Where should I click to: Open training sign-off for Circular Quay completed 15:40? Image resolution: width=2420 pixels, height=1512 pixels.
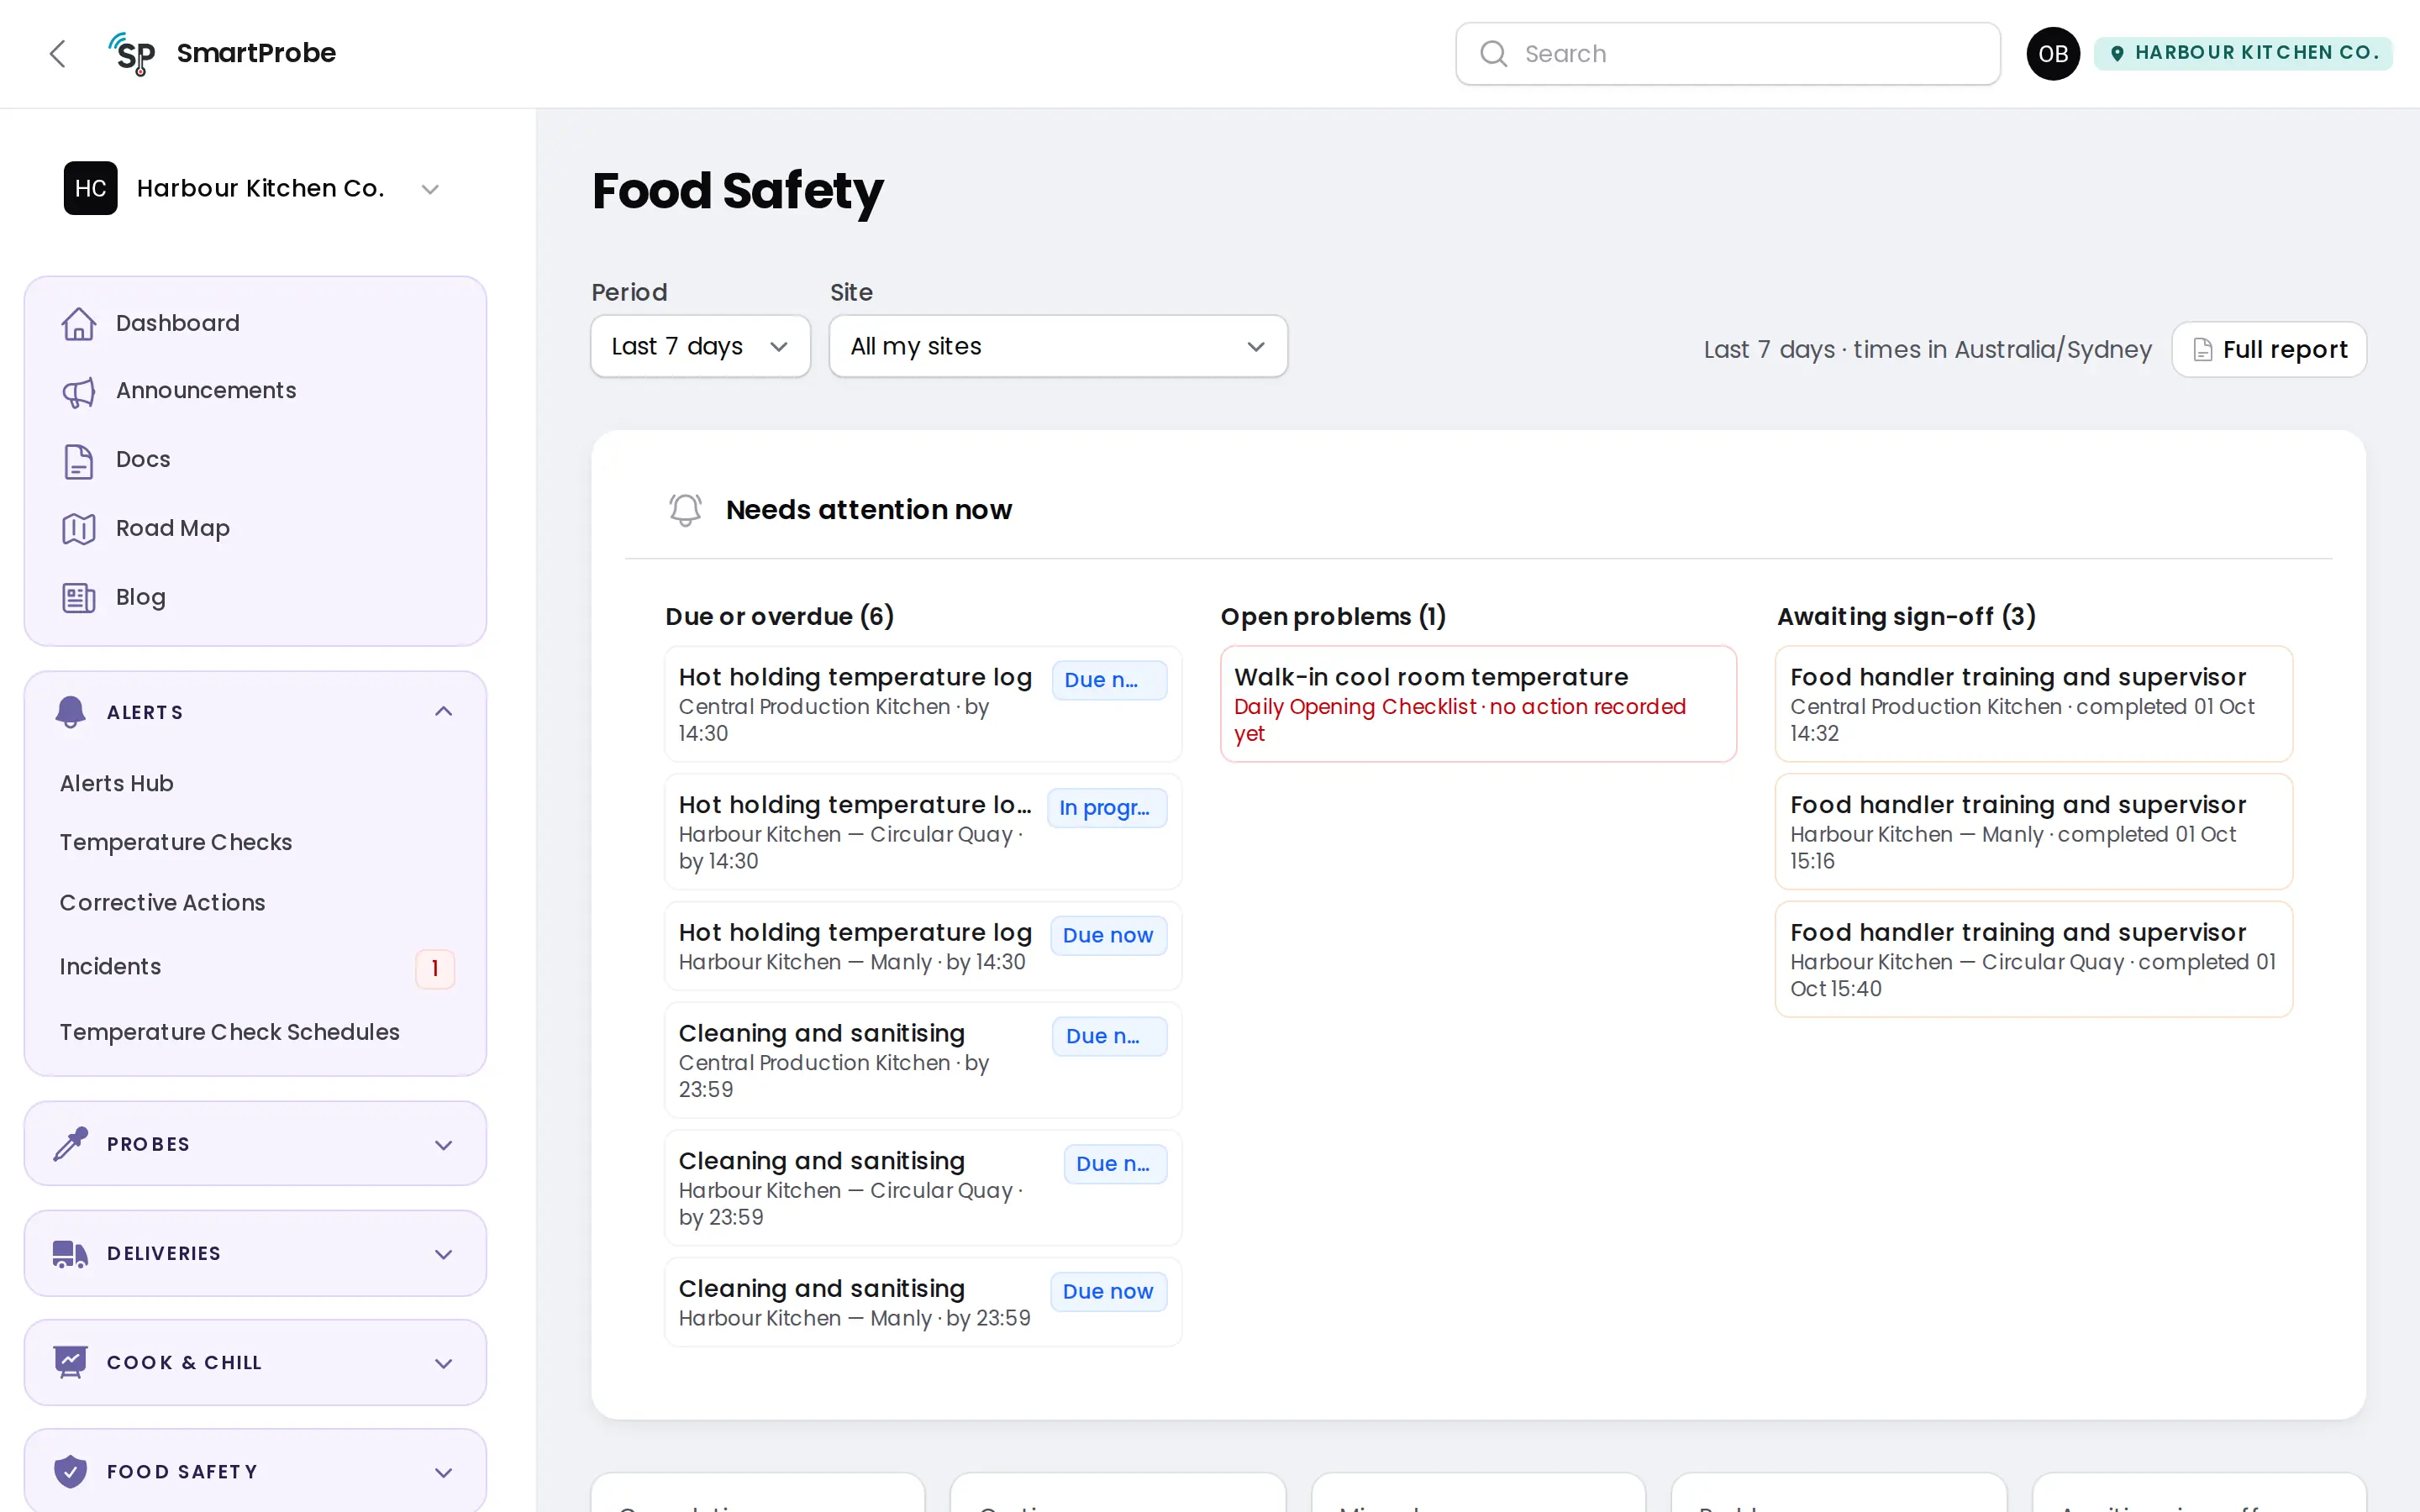2034,960
